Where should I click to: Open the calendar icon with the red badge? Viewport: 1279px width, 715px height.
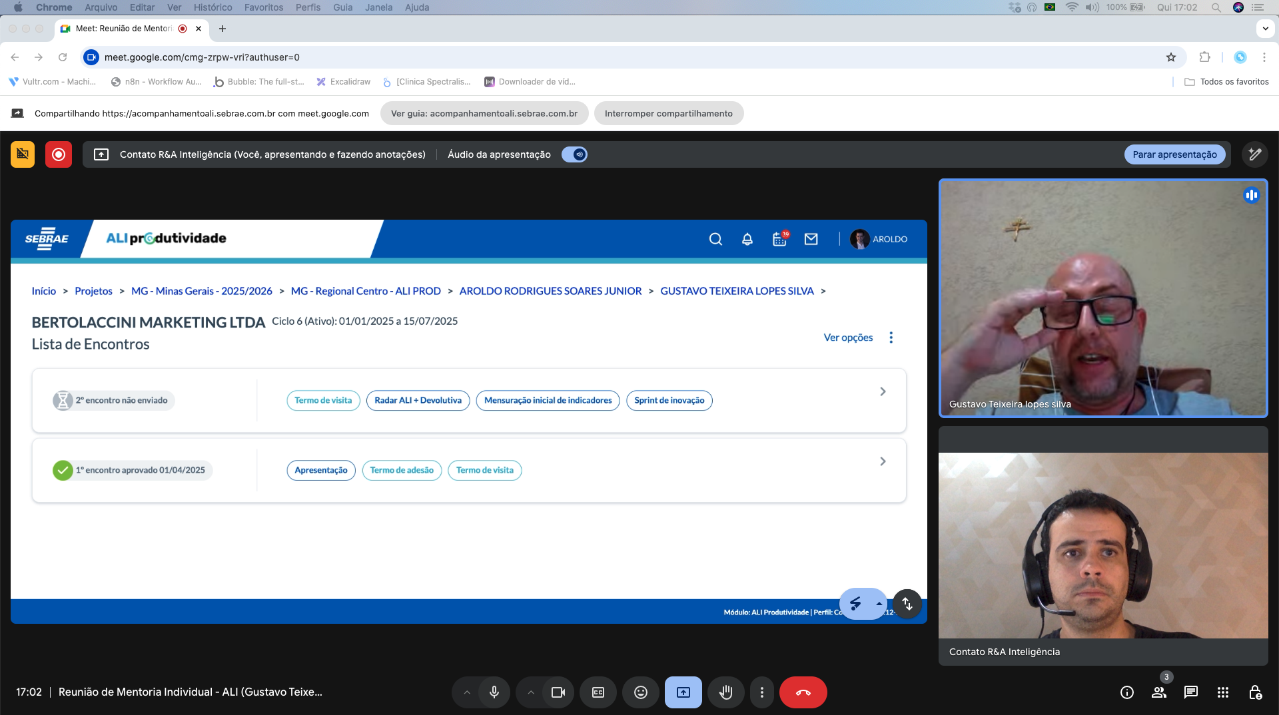[780, 238]
